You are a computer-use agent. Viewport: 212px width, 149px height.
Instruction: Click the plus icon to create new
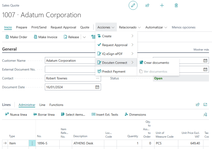click(x=162, y=5)
